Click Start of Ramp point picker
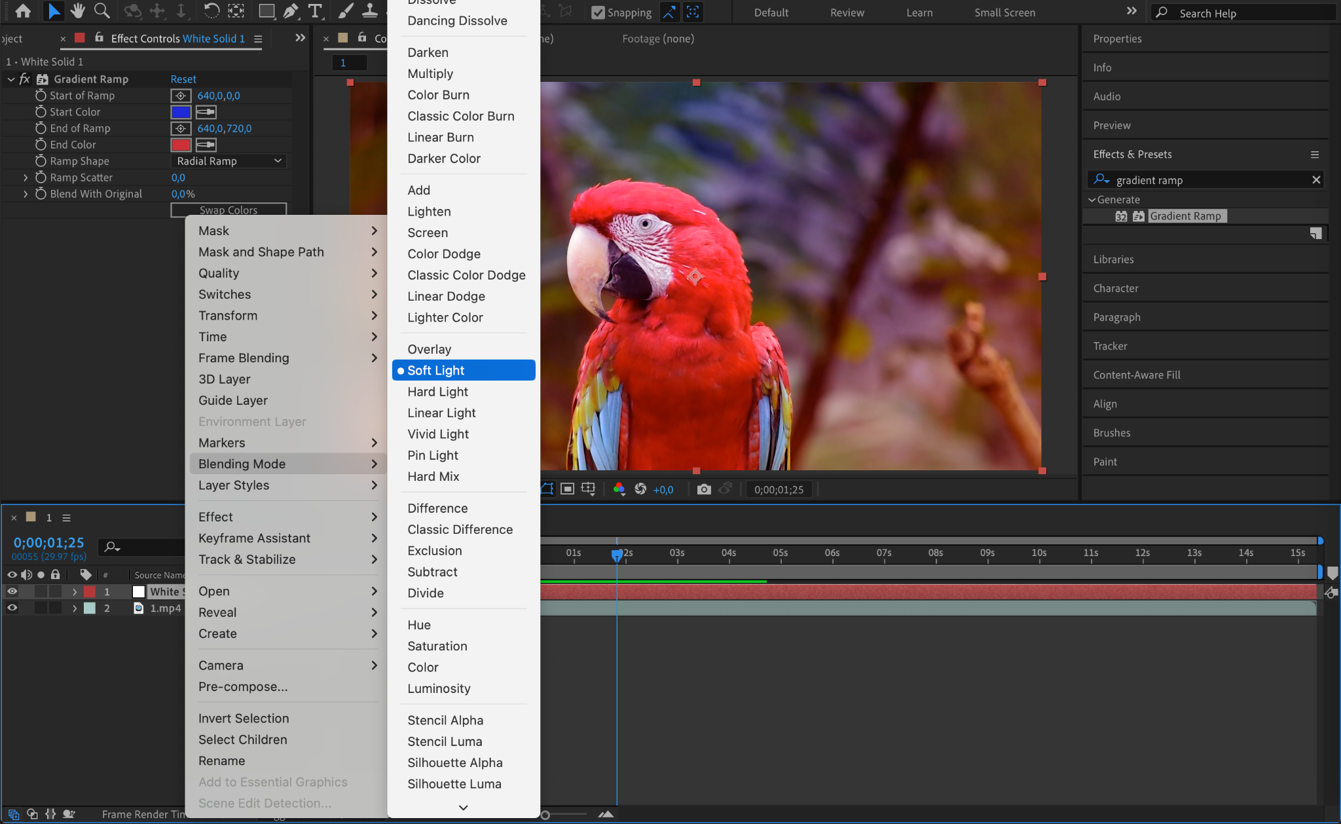Screen dimensions: 1341x824 click(181, 96)
